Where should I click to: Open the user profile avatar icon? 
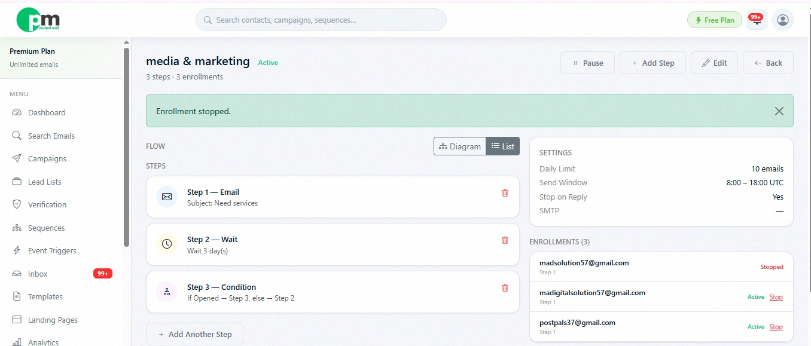tap(783, 20)
